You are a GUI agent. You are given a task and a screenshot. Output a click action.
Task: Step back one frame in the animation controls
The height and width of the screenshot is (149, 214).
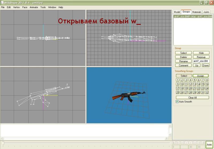coord(187,143)
